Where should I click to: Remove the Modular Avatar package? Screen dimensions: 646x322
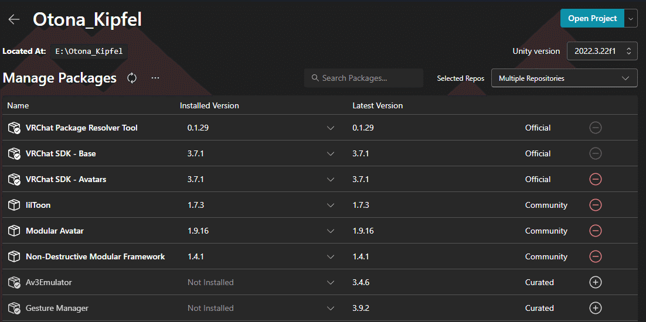tap(596, 231)
